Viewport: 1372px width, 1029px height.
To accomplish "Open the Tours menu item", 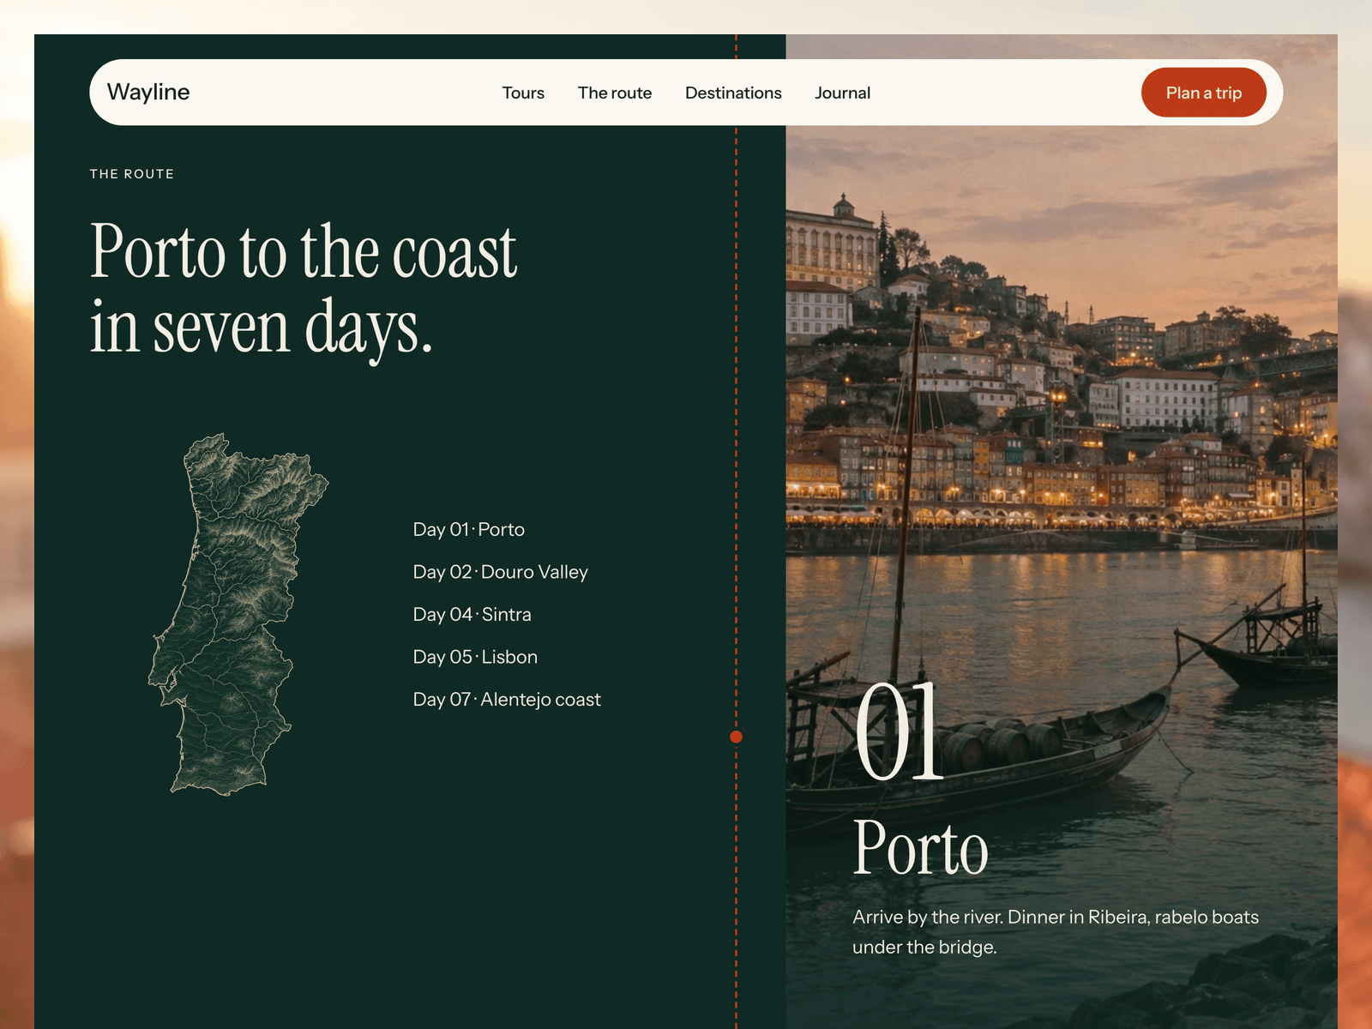I will click(x=523, y=93).
